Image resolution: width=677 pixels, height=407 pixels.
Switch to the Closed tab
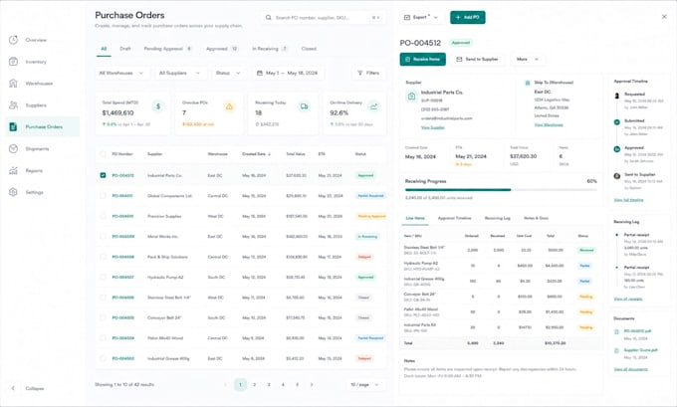point(309,49)
